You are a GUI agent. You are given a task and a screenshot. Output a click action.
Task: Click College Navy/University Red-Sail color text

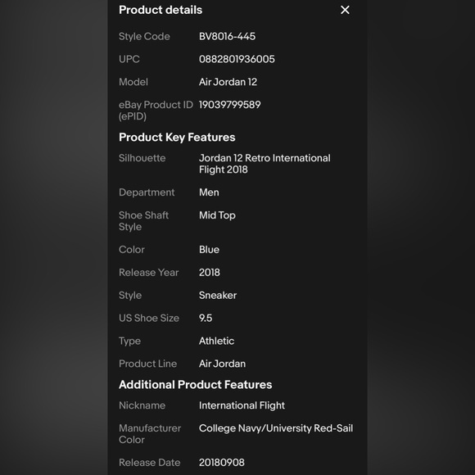276,428
